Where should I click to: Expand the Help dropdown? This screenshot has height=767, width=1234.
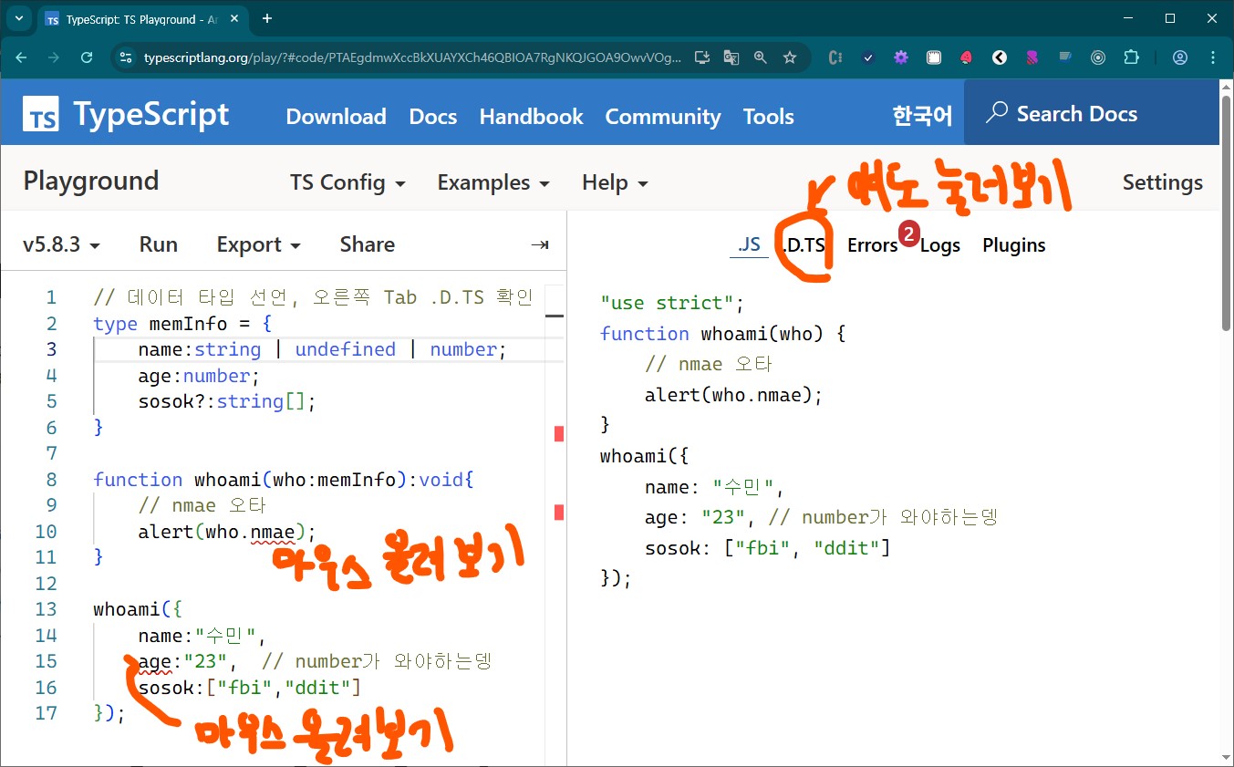[615, 182]
